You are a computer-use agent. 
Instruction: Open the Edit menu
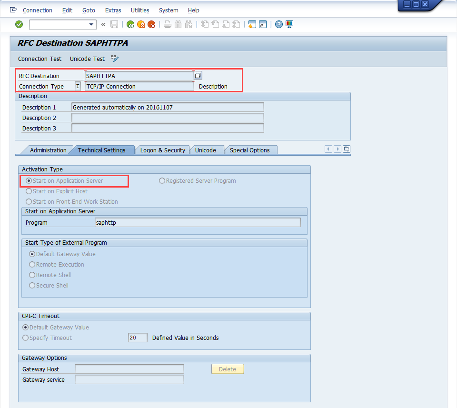(x=67, y=10)
